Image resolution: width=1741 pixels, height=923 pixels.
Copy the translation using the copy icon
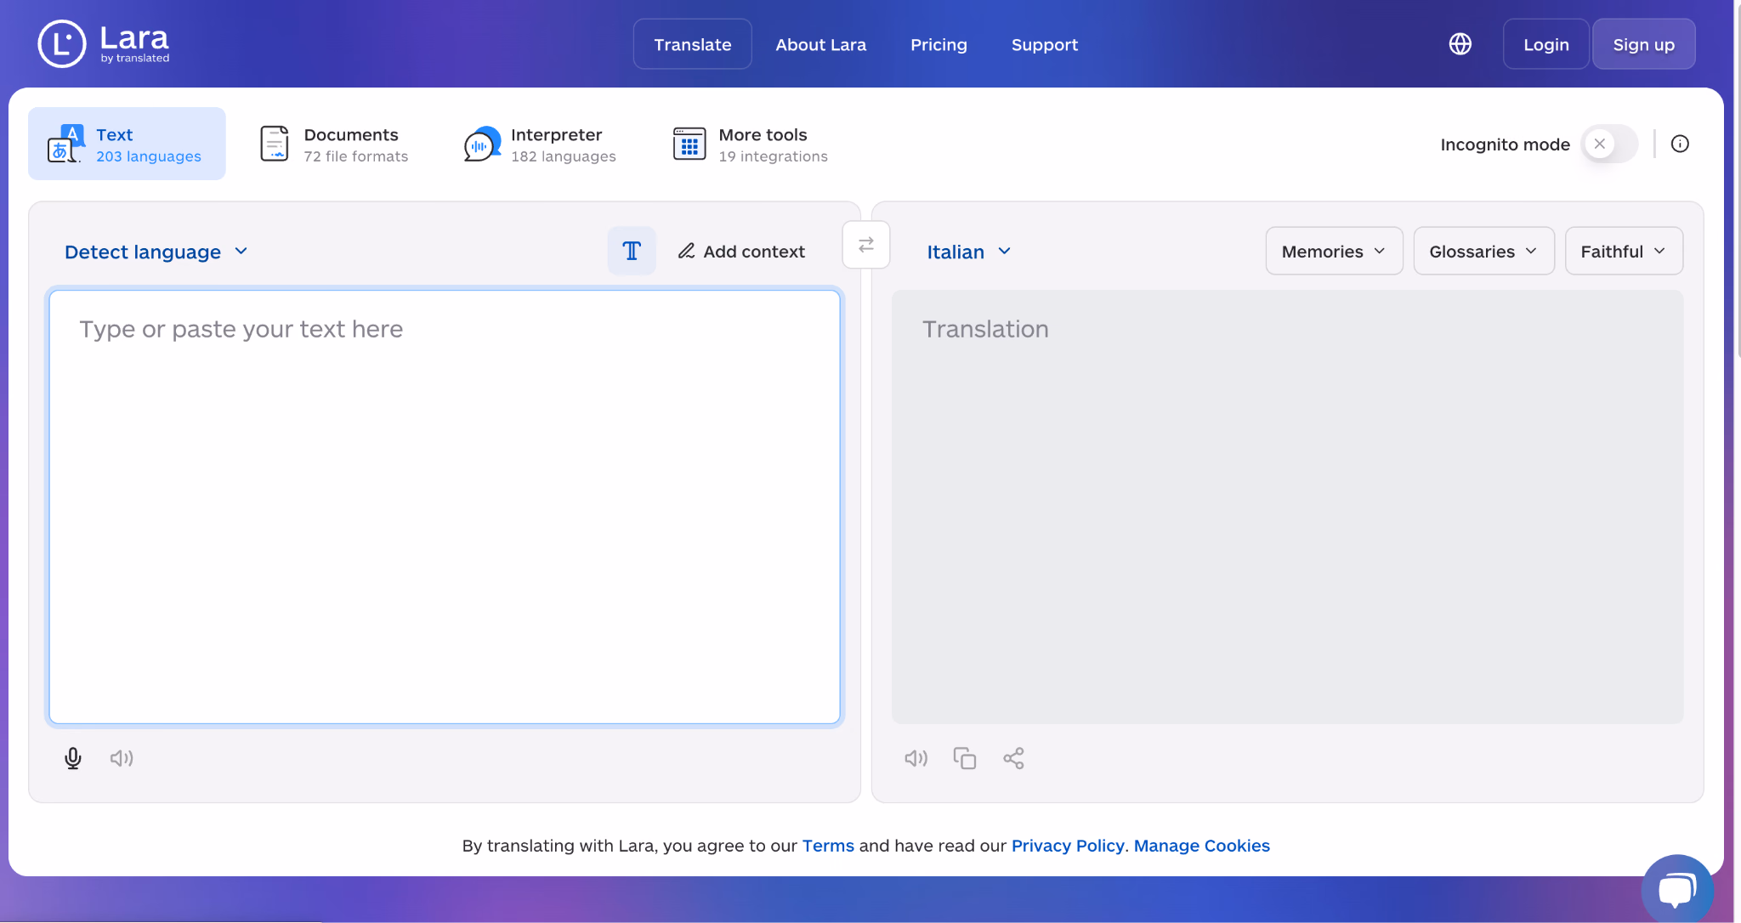[964, 758]
